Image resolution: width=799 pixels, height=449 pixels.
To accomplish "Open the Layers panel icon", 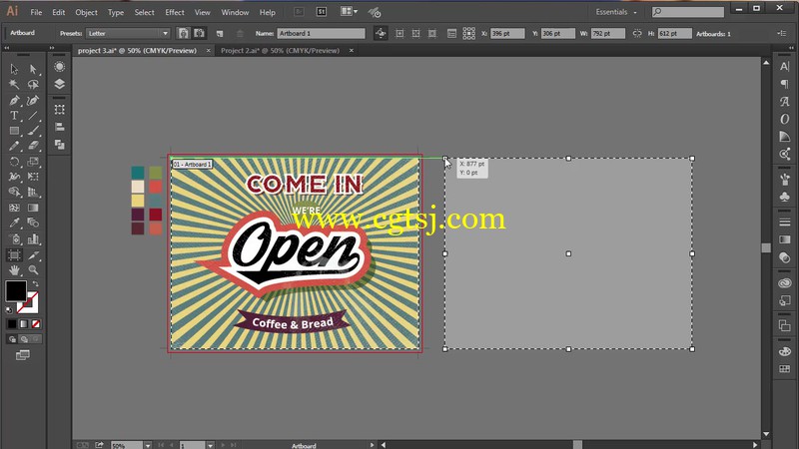I will (x=60, y=84).
